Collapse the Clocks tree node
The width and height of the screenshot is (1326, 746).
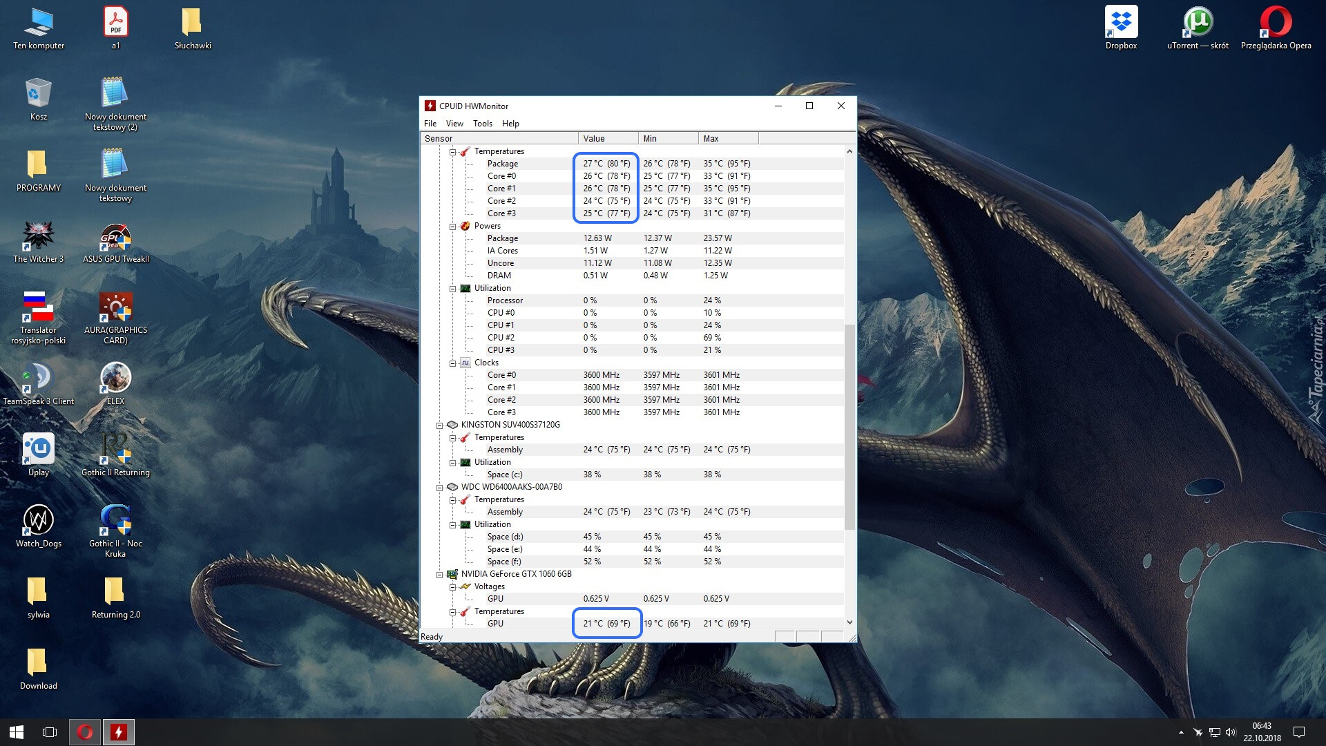pyautogui.click(x=453, y=363)
